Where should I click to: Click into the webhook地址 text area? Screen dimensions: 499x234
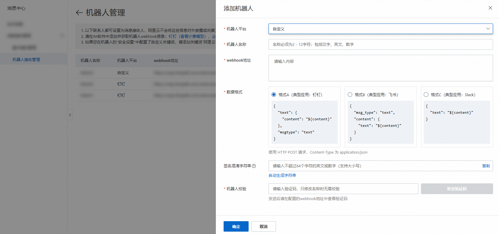pyautogui.click(x=381, y=68)
